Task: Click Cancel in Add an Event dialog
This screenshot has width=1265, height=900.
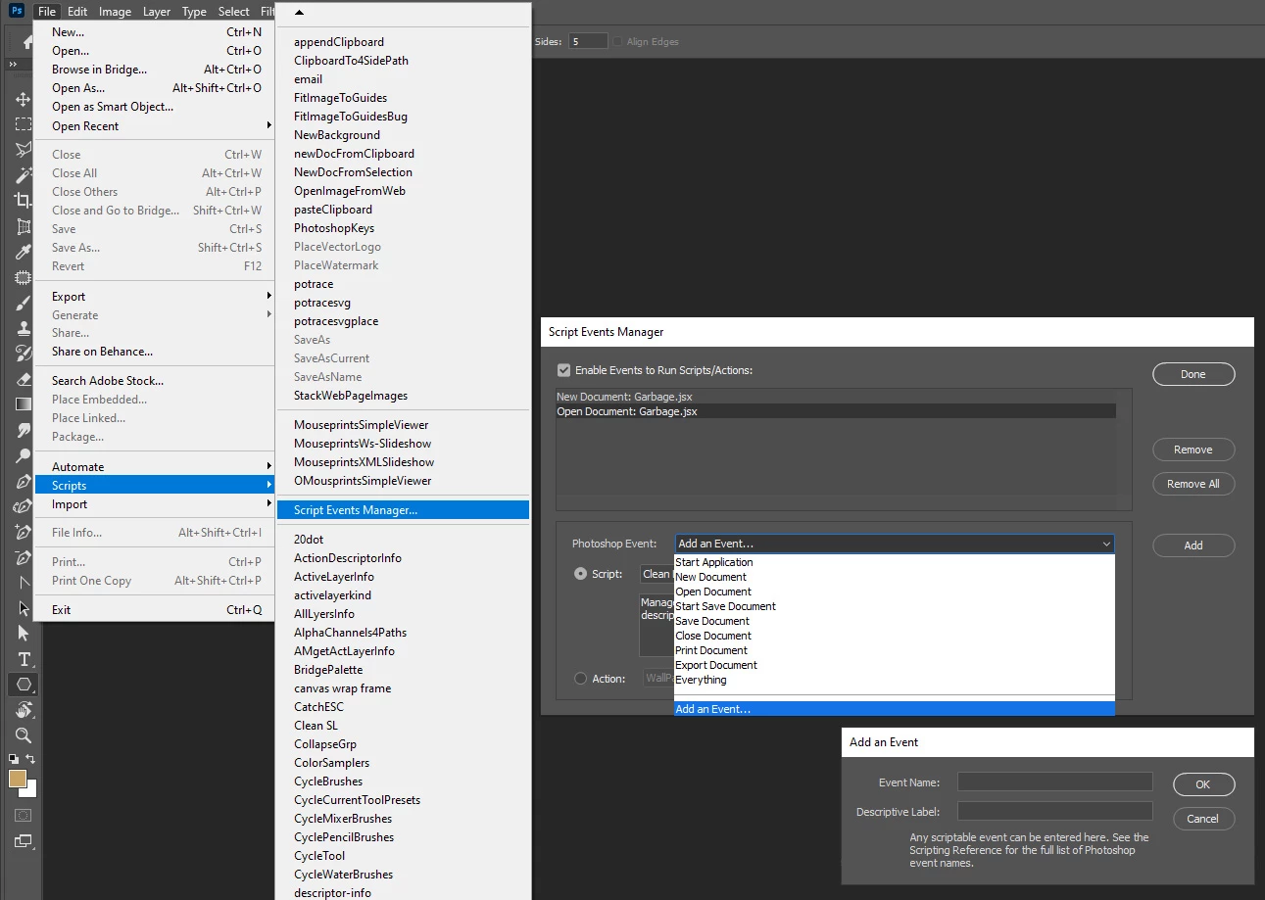Action: (1203, 819)
